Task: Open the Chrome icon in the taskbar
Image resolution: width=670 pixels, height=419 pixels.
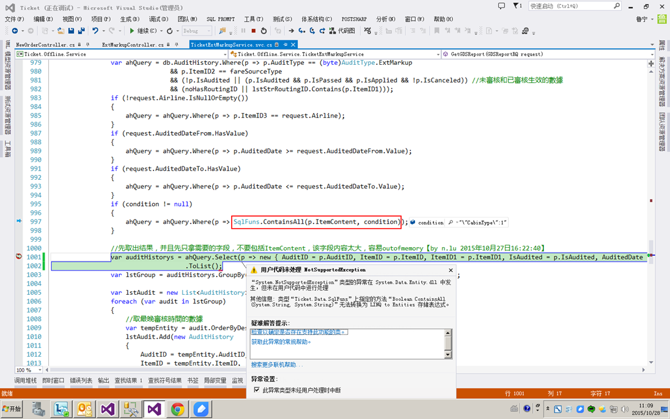Action: [x=177, y=409]
